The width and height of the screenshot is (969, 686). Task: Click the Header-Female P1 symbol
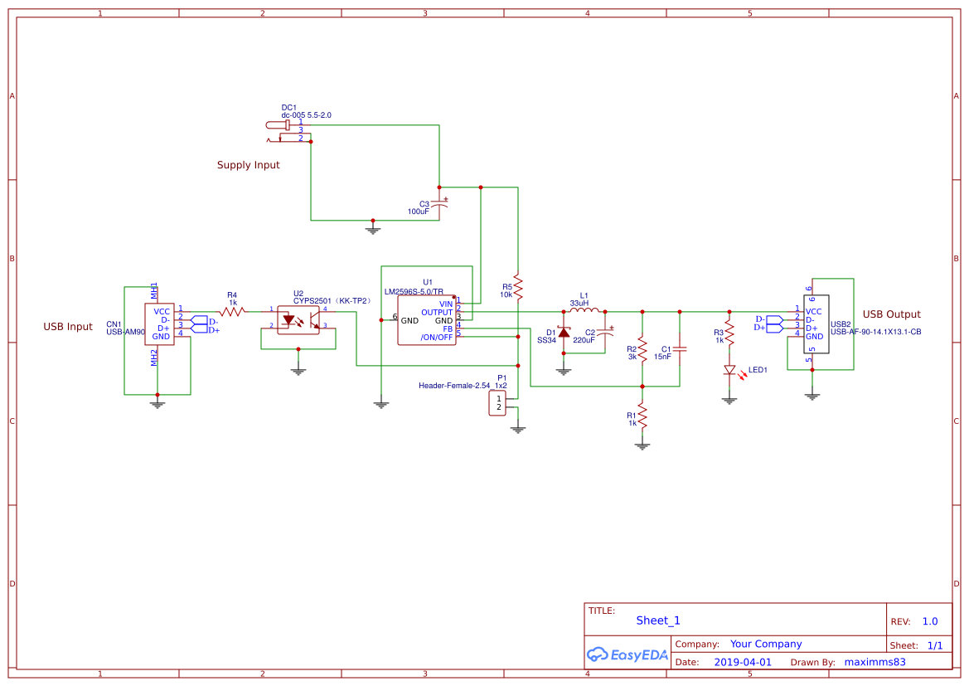pos(497,404)
